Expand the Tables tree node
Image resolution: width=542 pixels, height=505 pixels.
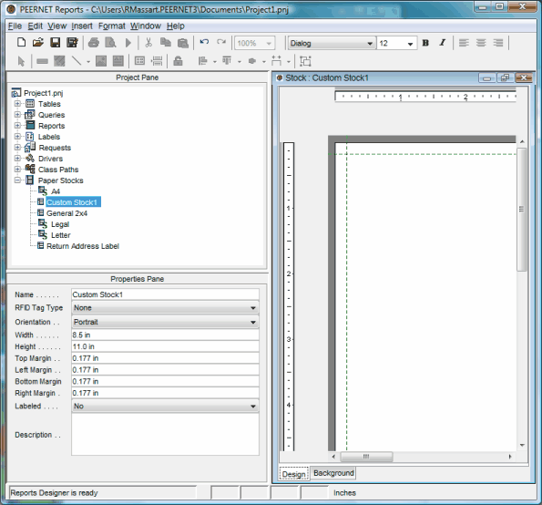pyautogui.click(x=17, y=103)
